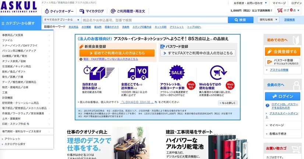
Task: Expand the 事務用品／文房具 category
Action: [x=49, y=35]
